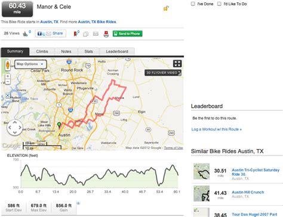
Task: Open the Share button options
Action: click(51, 33)
